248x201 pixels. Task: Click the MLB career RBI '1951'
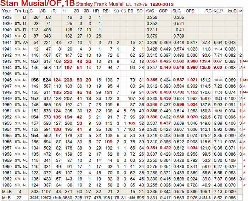pyautogui.click(x=107, y=198)
